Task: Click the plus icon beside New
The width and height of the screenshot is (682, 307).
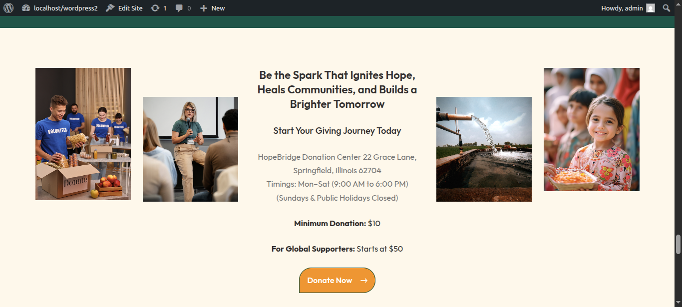Action: click(203, 8)
